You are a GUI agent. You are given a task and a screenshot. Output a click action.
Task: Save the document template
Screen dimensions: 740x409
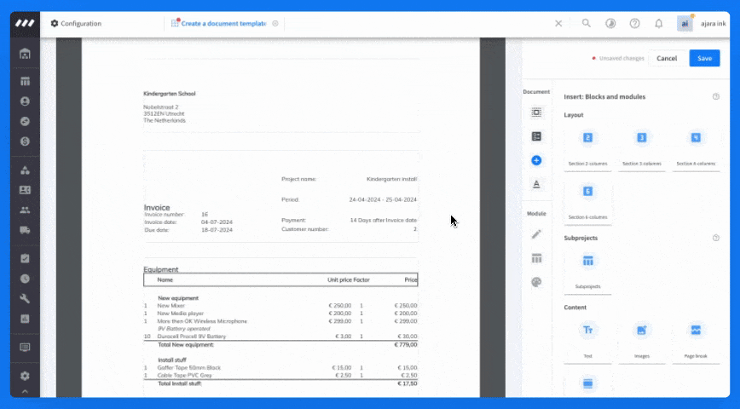click(x=704, y=58)
